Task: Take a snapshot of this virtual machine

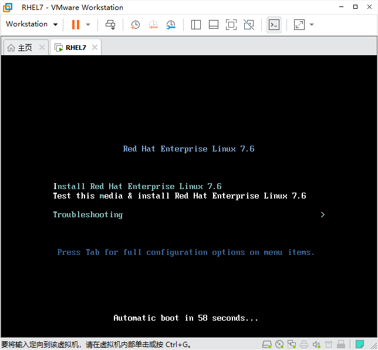Action: point(135,25)
